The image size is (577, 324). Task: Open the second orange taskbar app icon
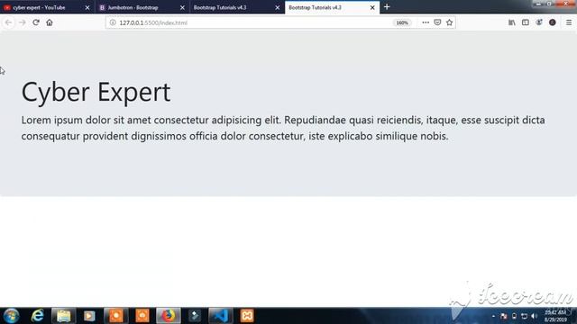click(142, 316)
